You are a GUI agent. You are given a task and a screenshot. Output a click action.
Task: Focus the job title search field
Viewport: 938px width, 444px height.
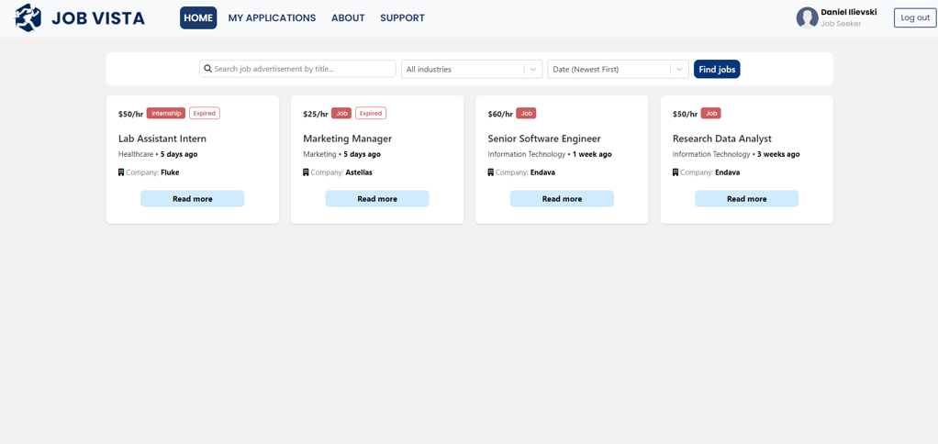tap(303, 69)
